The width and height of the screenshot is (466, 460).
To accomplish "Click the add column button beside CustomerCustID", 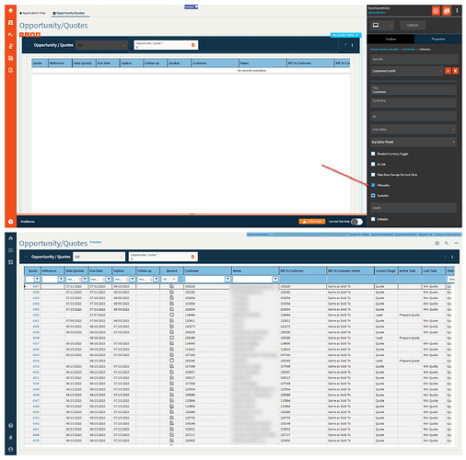I will (449, 71).
